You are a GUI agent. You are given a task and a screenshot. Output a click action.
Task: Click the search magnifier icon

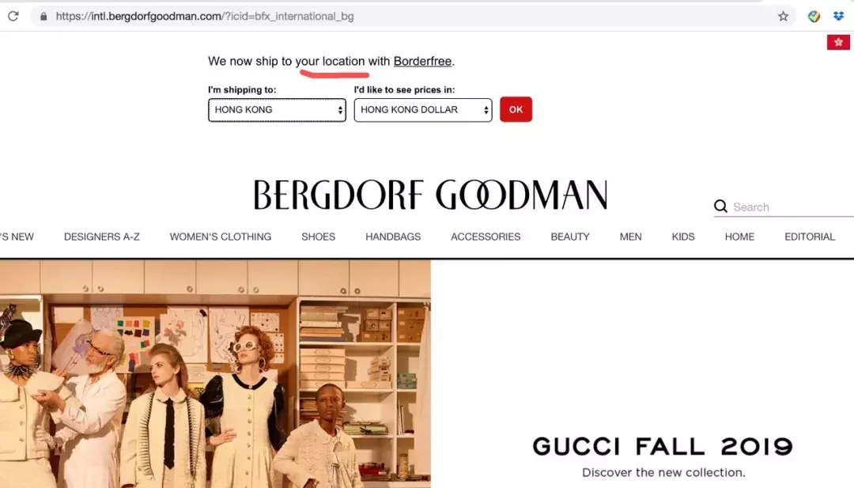coord(720,206)
